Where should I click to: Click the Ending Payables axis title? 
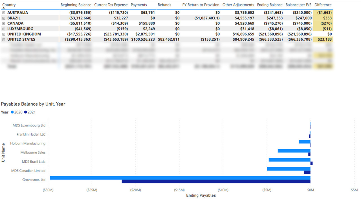[x=201, y=195]
